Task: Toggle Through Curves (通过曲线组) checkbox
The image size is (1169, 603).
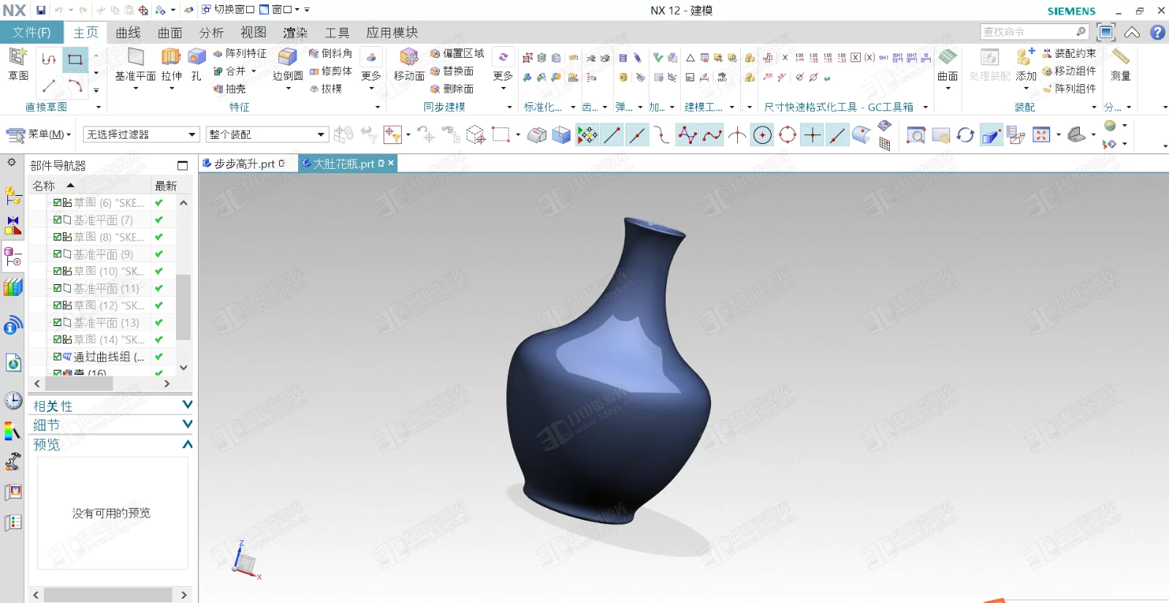Action: click(58, 357)
